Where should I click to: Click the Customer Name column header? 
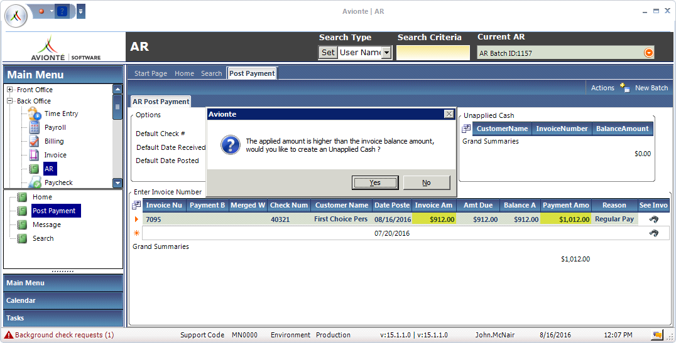[x=341, y=205]
